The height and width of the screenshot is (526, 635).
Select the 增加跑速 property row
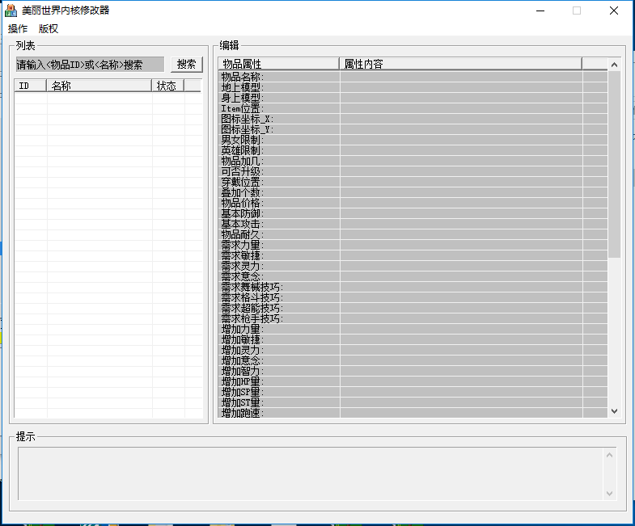click(278, 413)
